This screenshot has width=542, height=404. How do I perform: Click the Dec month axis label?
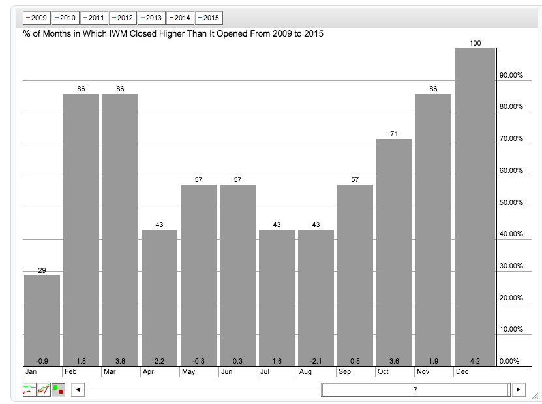(462, 371)
